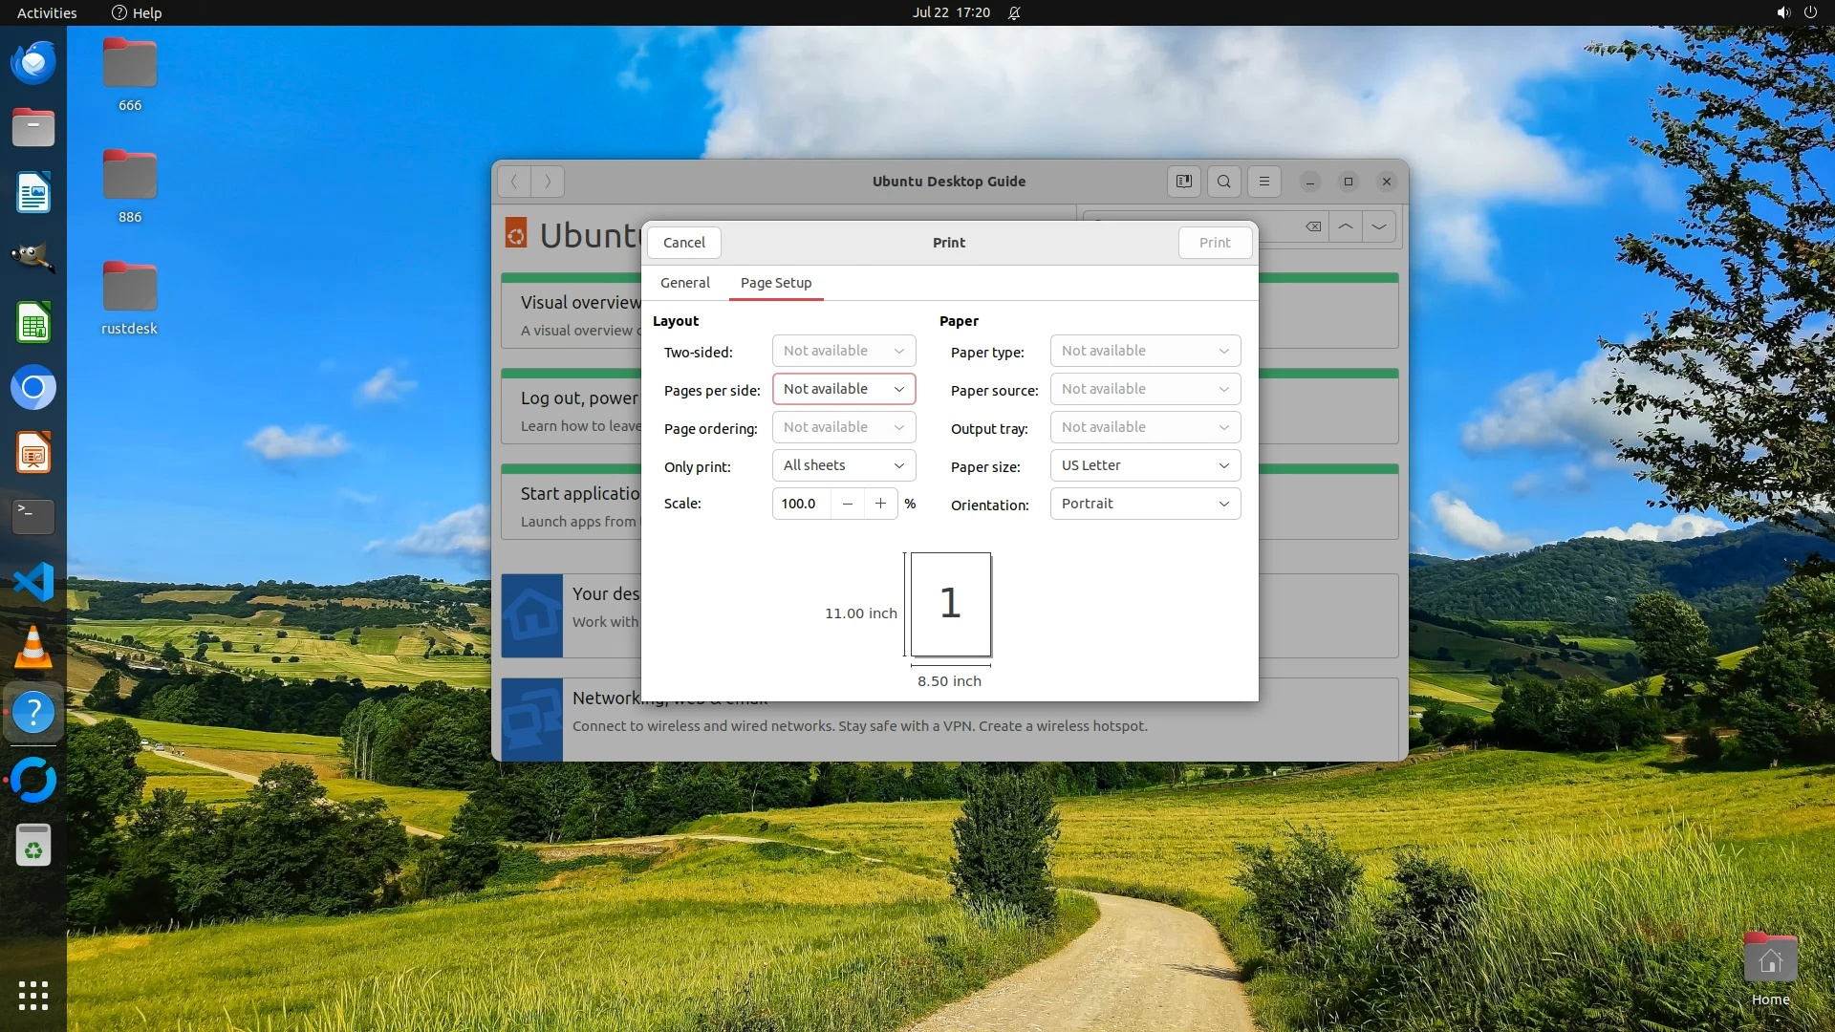Increase scale with the plus button
1835x1032 pixels.
point(880,504)
